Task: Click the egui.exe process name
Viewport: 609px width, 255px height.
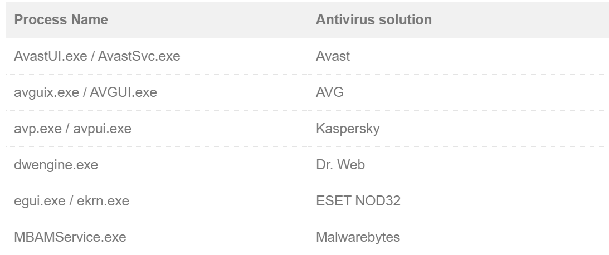Action: [38, 201]
